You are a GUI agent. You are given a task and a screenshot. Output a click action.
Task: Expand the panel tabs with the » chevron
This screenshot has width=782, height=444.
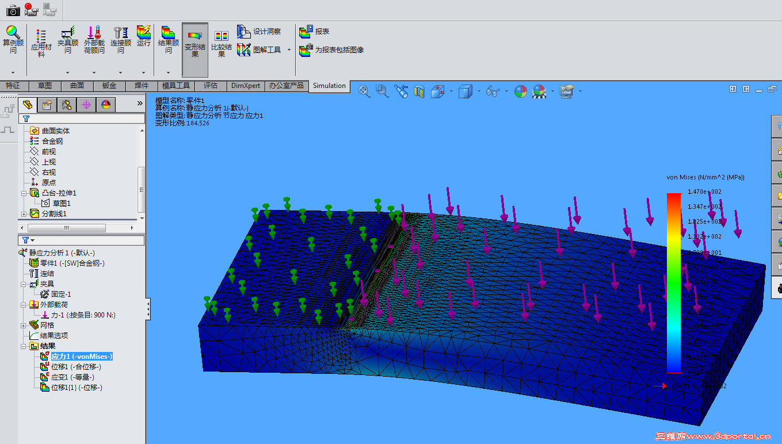139,104
